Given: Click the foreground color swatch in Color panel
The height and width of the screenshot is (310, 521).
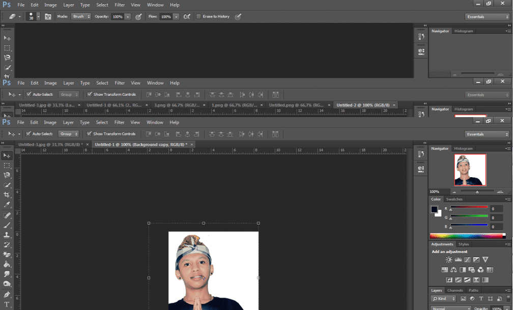Looking at the screenshot, I should (x=435, y=209).
